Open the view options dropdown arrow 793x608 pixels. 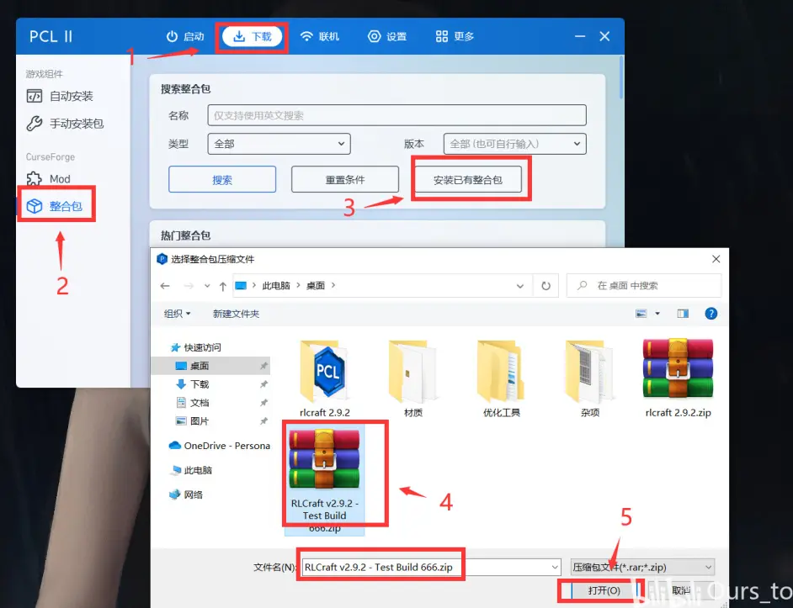(x=657, y=314)
